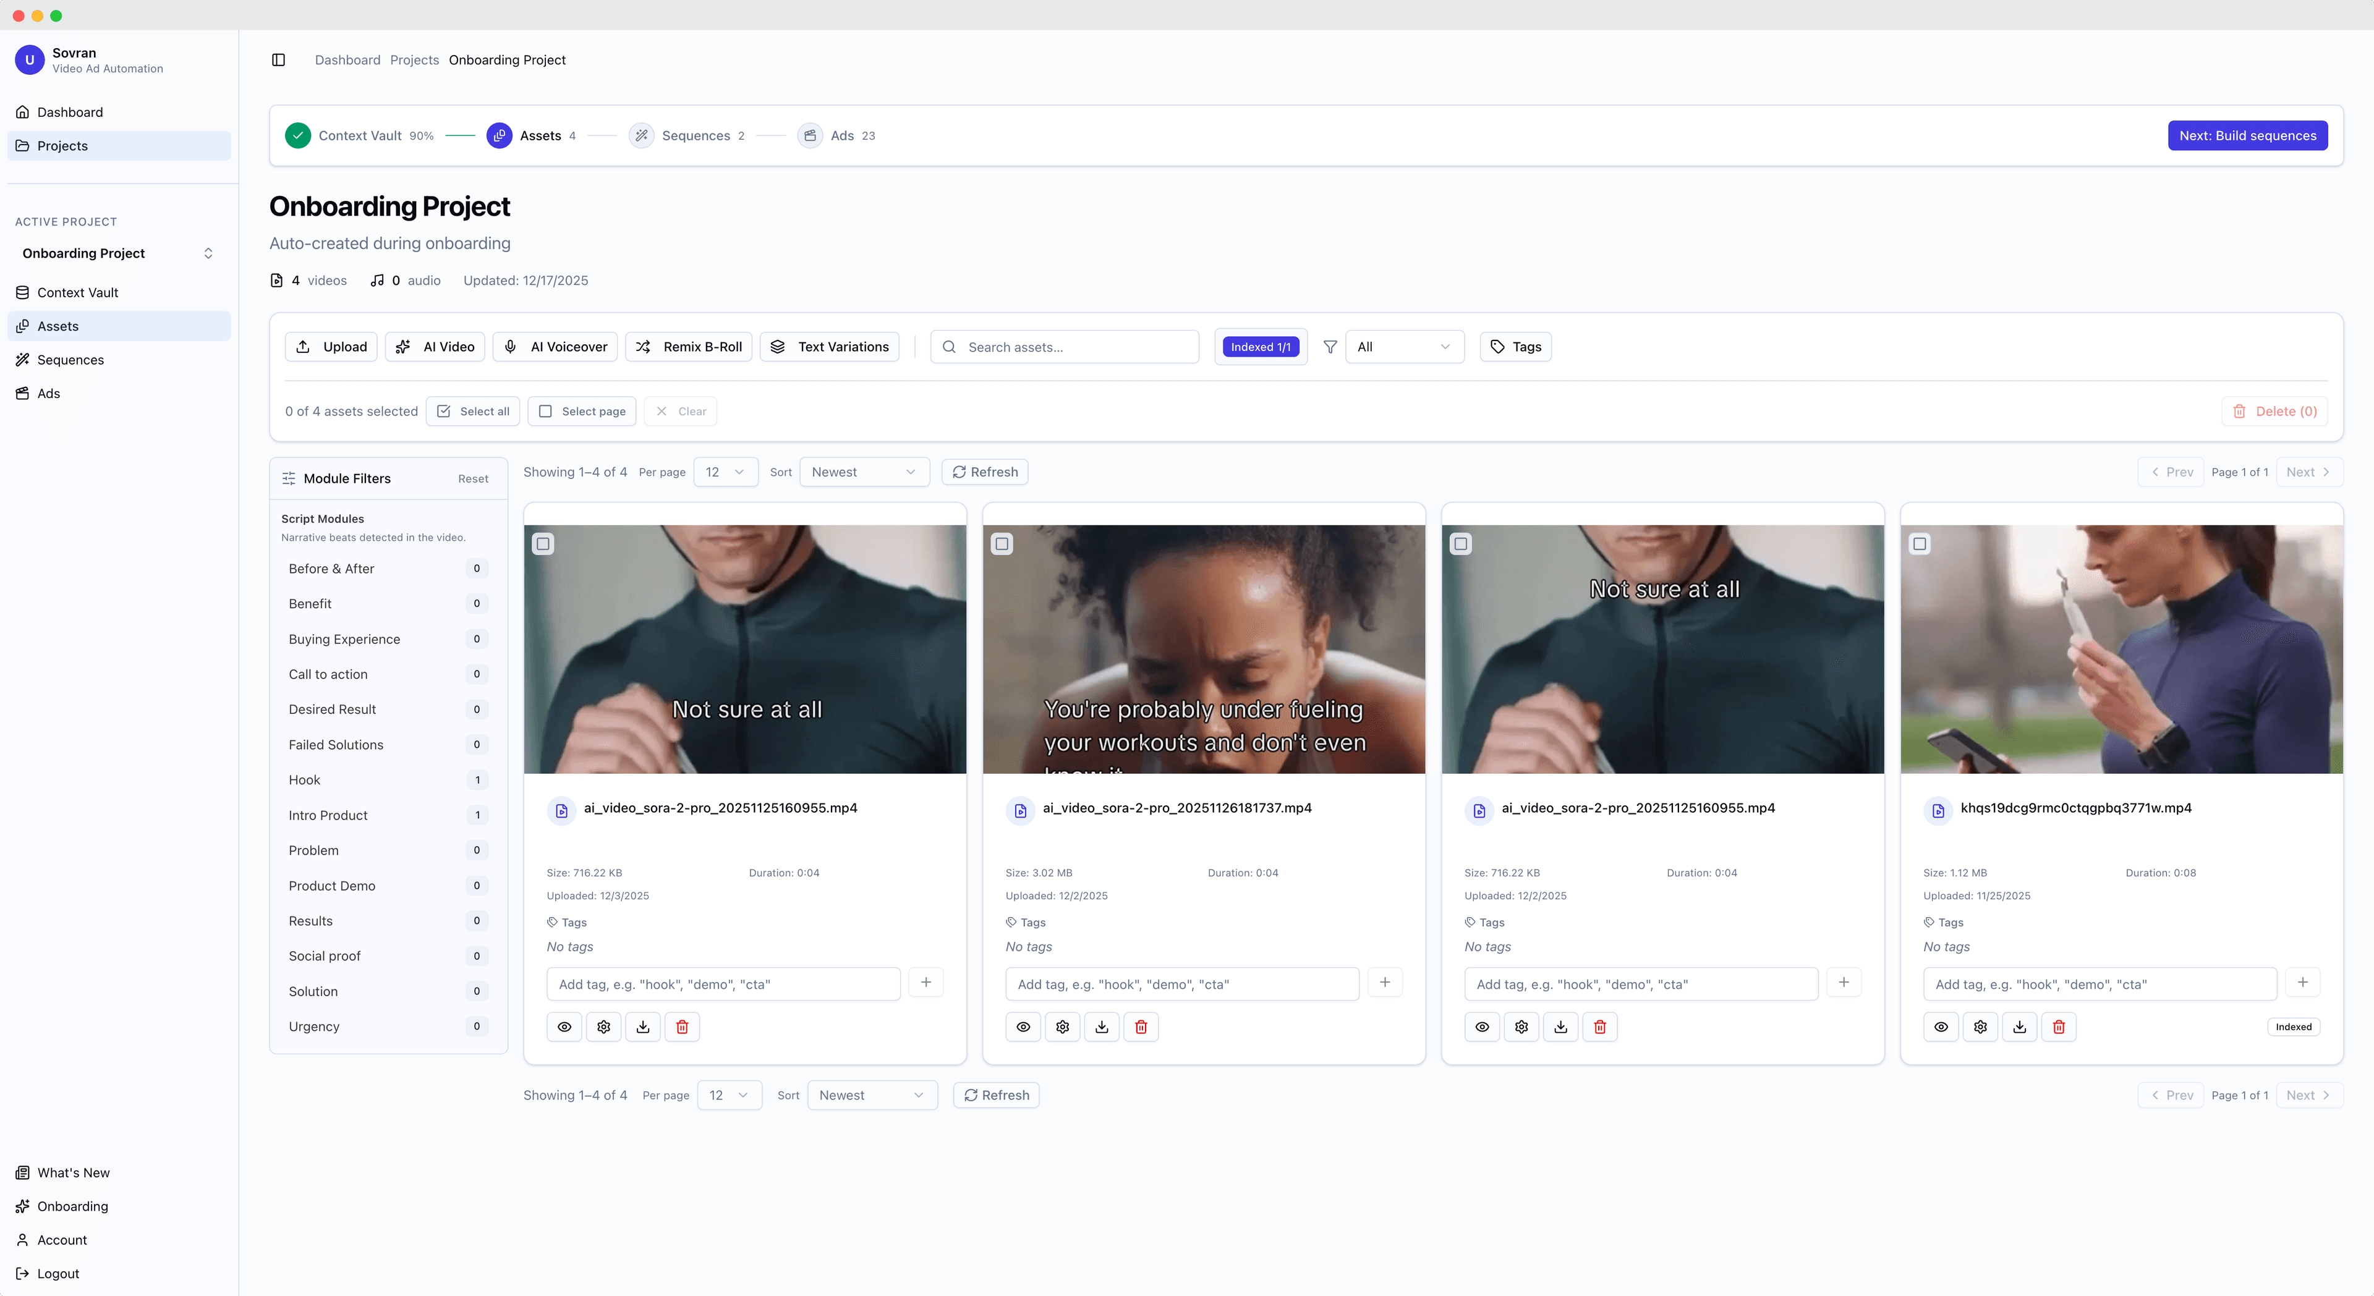Image resolution: width=2374 pixels, height=1296 pixels.
Task: Open the Per page dropdown
Action: click(x=725, y=472)
